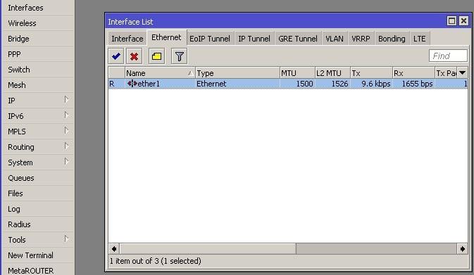
Task: Open the Bridge menu item
Action: pyautogui.click(x=38, y=39)
